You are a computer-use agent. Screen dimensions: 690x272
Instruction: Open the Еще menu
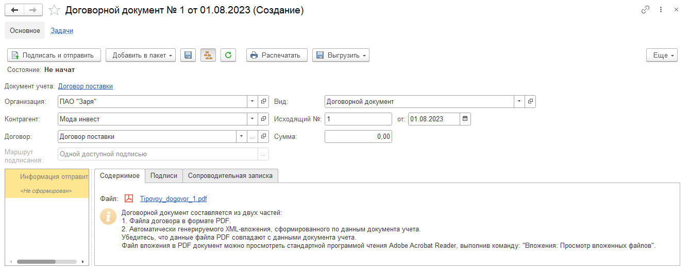pos(662,55)
